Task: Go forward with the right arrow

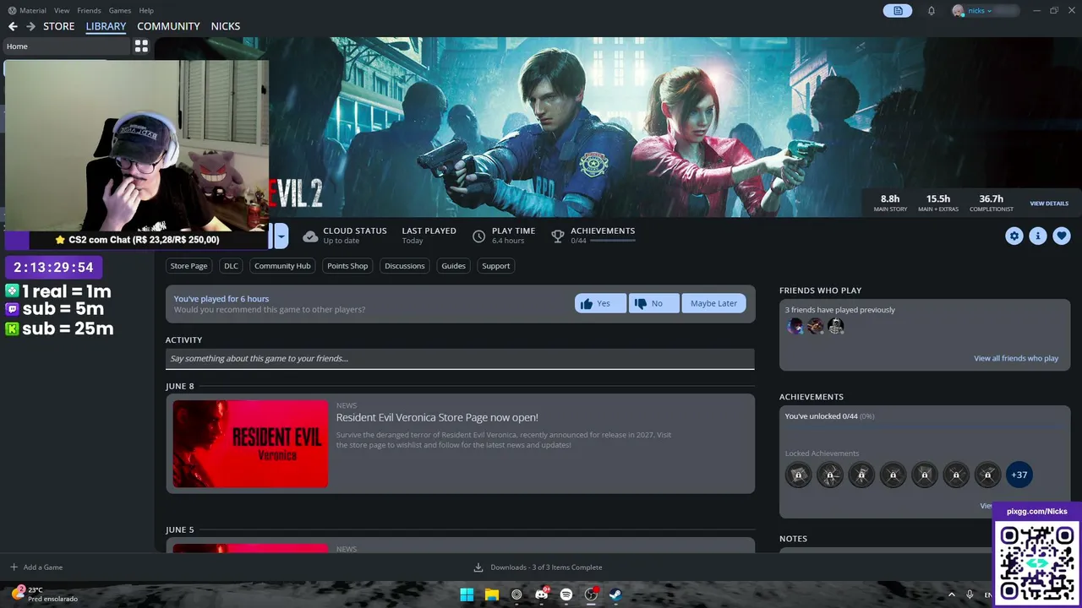Action: point(31,26)
